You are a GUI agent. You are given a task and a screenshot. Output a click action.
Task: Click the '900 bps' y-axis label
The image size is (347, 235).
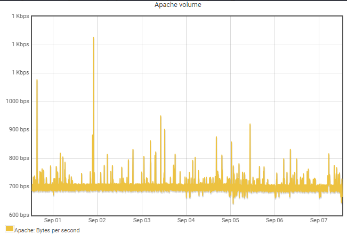(19, 130)
